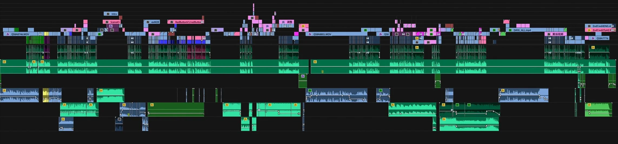Select the wide dark green audio clip below the main audio
This screenshot has height=144, width=618.
point(176,109)
